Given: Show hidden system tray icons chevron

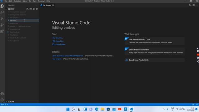Looking at the screenshot, I should (x=164, y=109).
